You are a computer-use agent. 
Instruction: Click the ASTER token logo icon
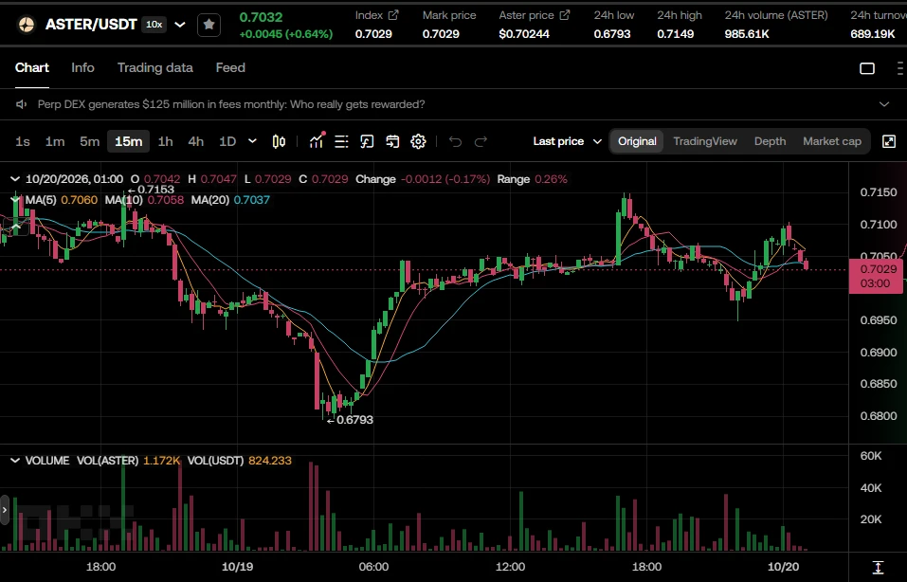click(27, 25)
